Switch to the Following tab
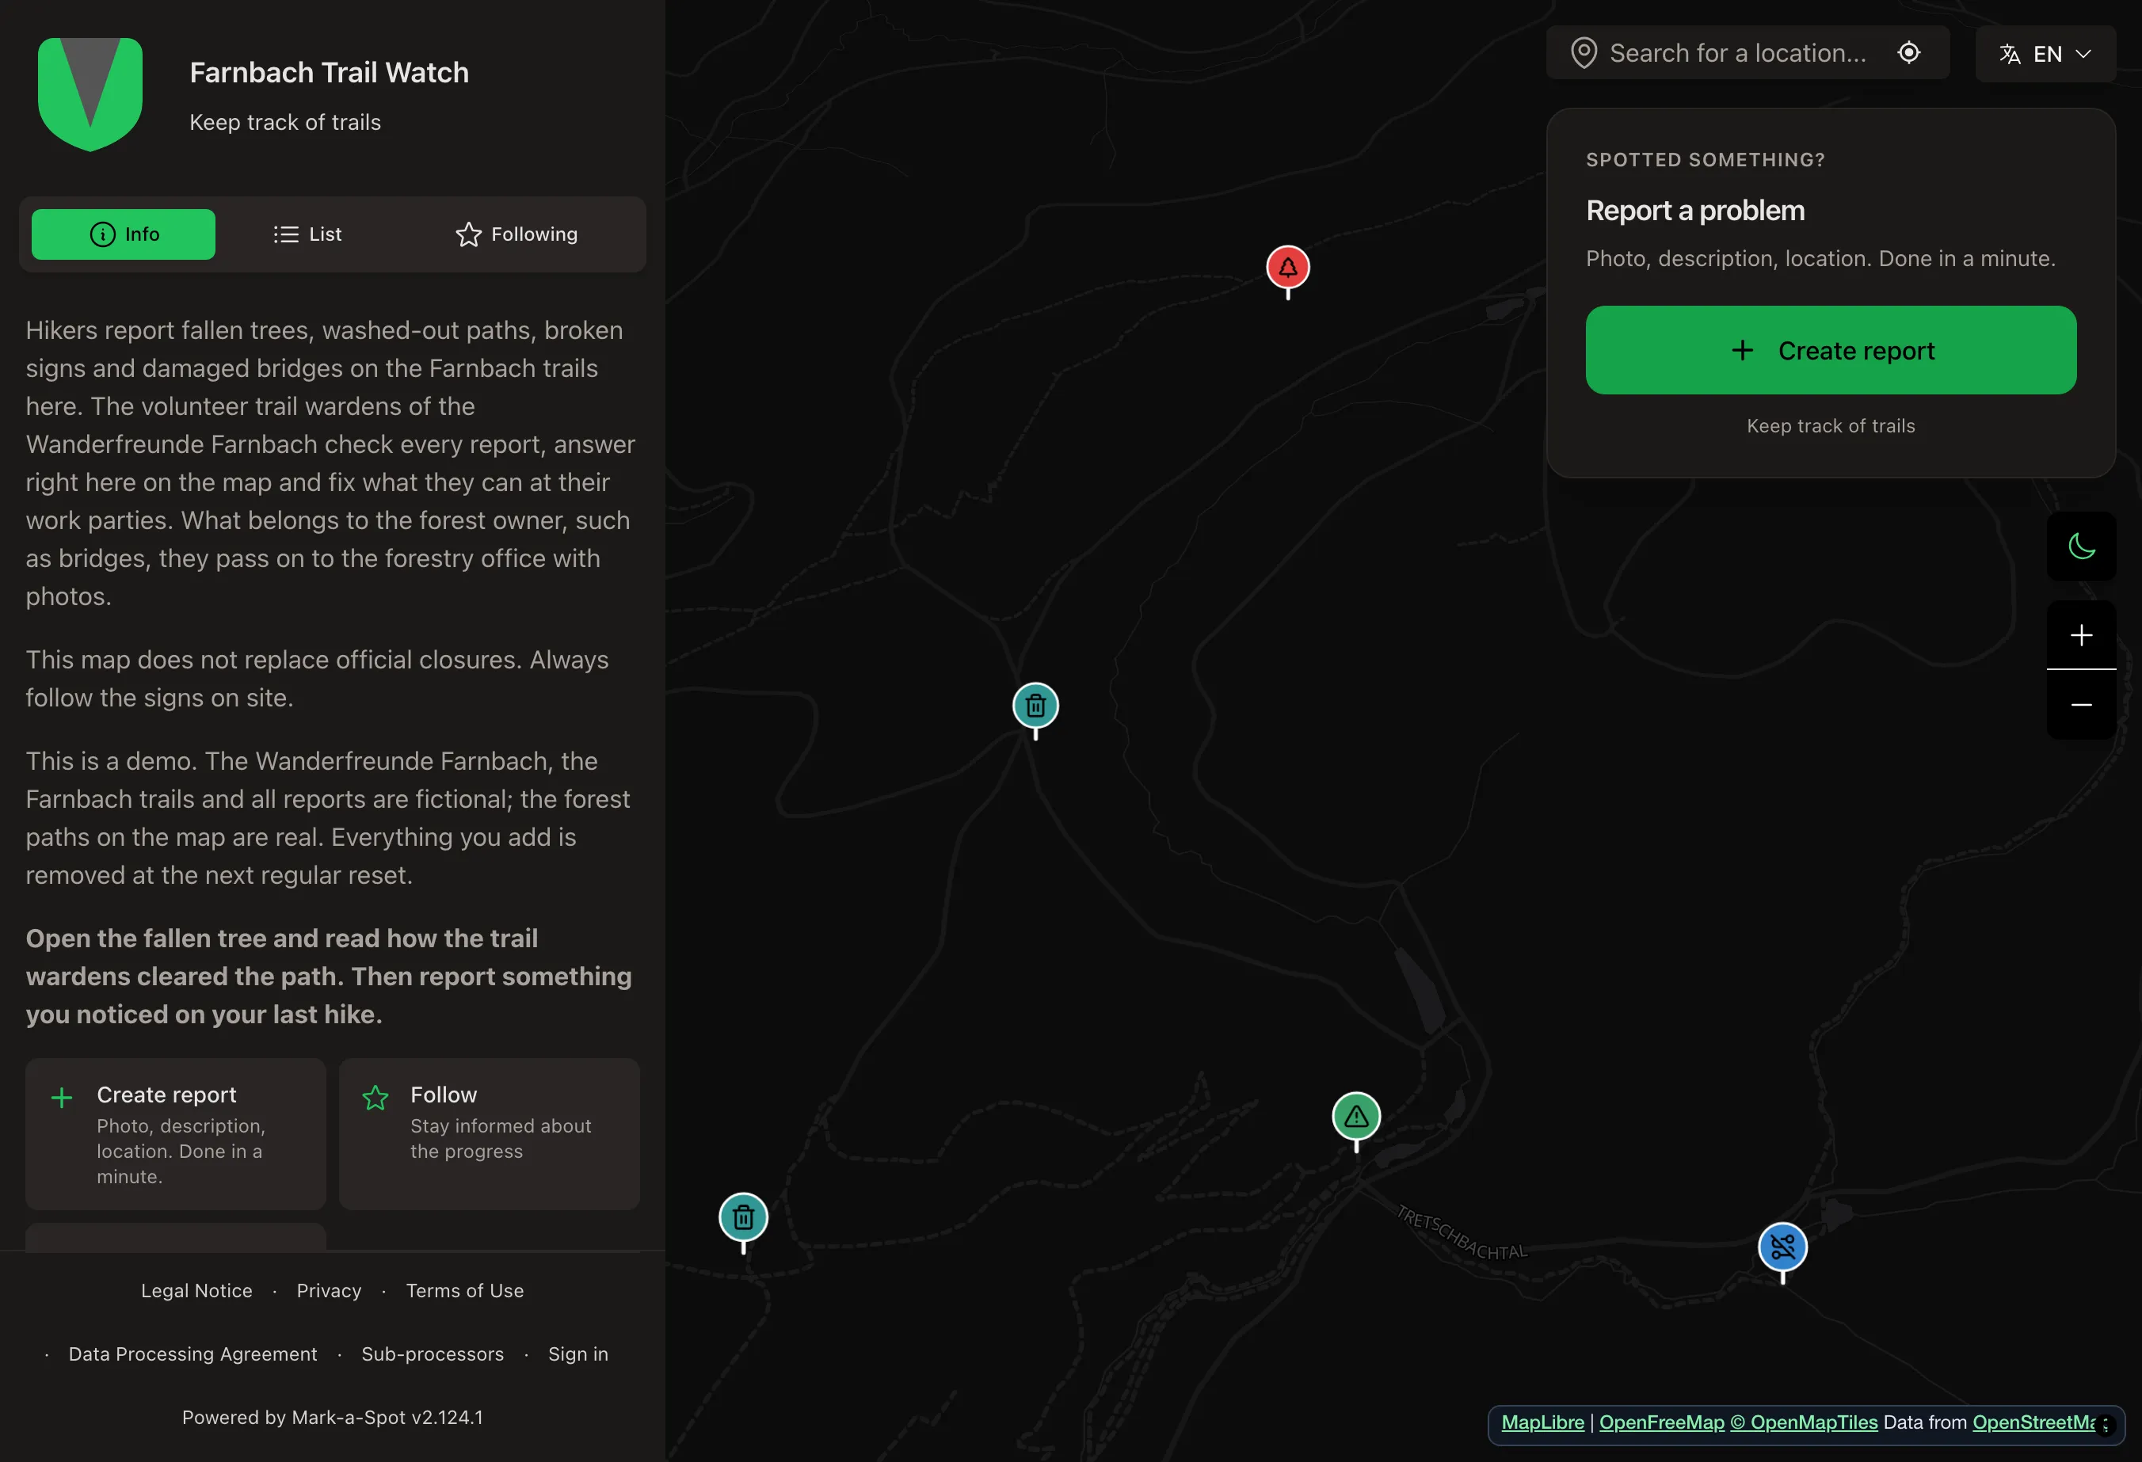2142x1462 pixels. tap(516, 234)
